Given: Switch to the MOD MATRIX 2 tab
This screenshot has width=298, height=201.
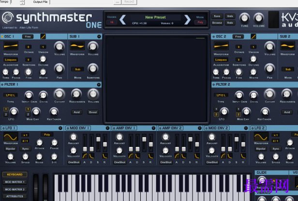Looking at the screenshot, I should tap(15, 189).
